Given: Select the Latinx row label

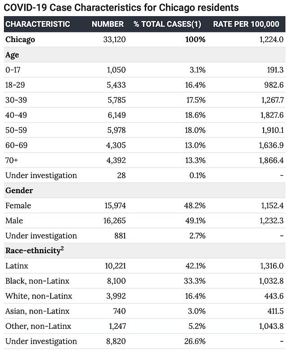Looking at the screenshot, I should point(17,266).
